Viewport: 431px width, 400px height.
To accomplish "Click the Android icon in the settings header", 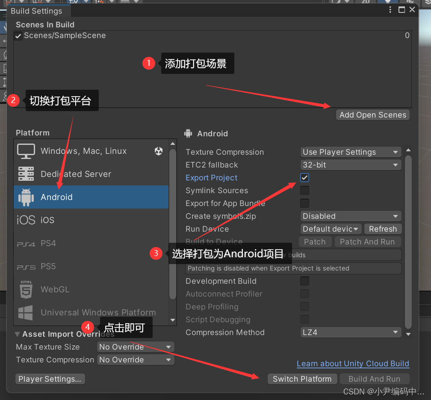I will click(x=188, y=133).
